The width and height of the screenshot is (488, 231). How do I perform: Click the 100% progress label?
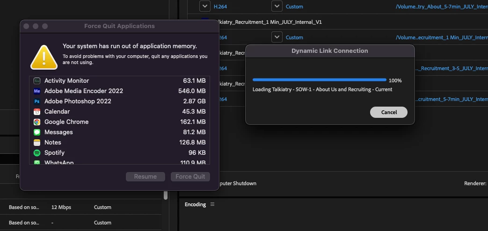click(395, 80)
